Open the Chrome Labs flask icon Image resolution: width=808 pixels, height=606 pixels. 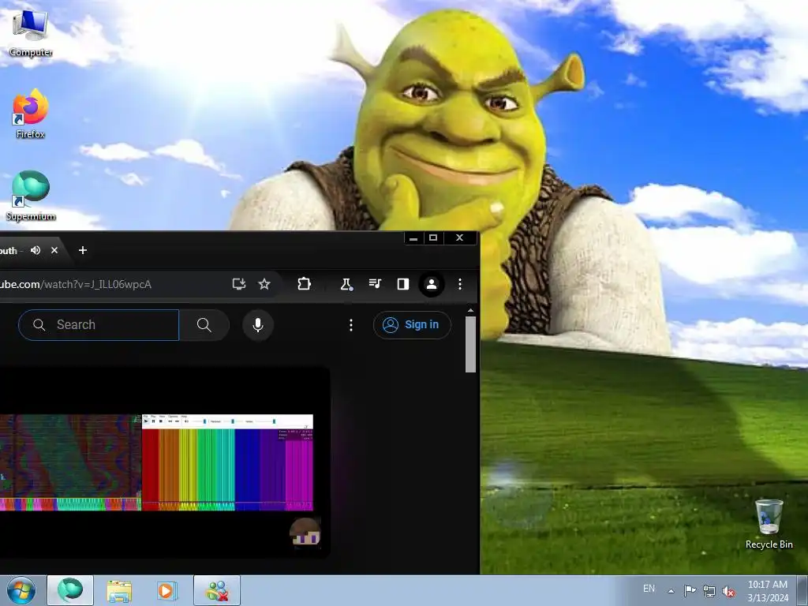[x=346, y=284]
